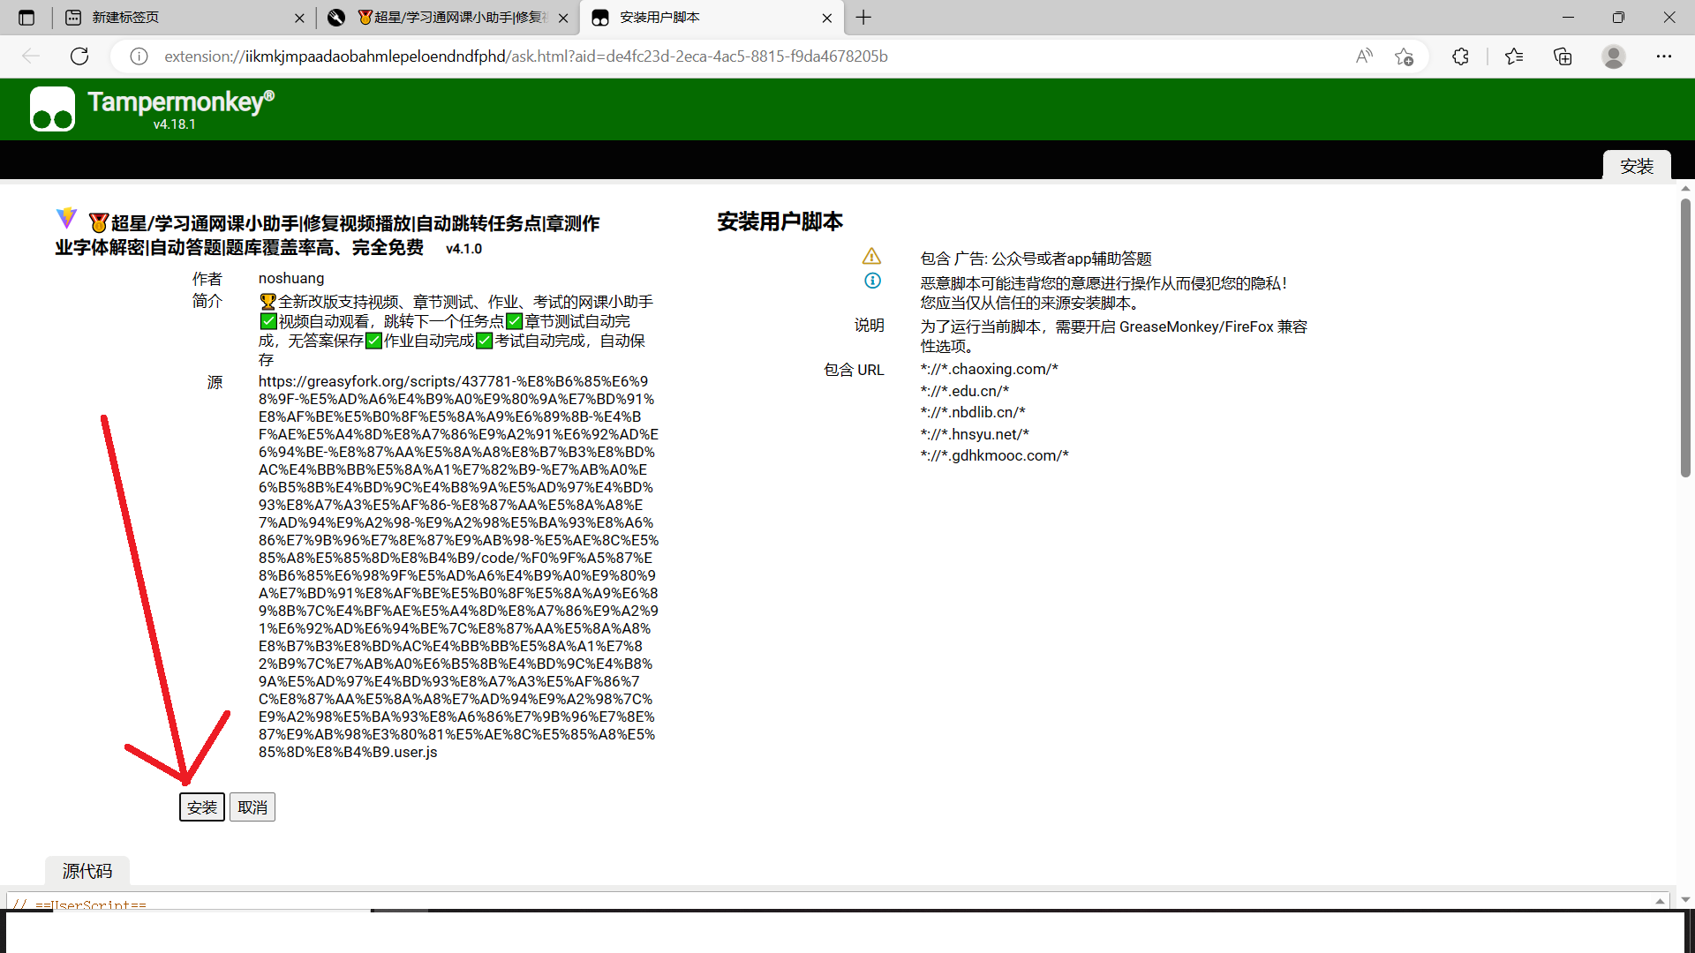Click the source code panel scroll-up arrow
Viewport: 1695px width, 953px height.
coord(1660,901)
